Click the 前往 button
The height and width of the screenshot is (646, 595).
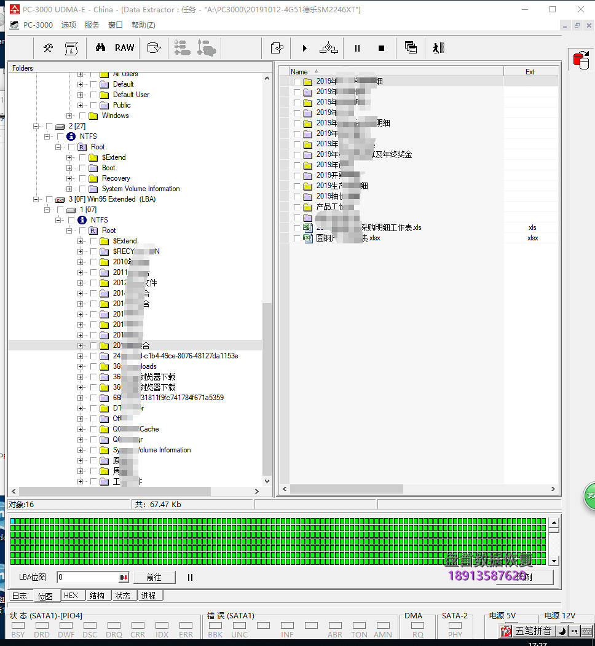click(154, 578)
